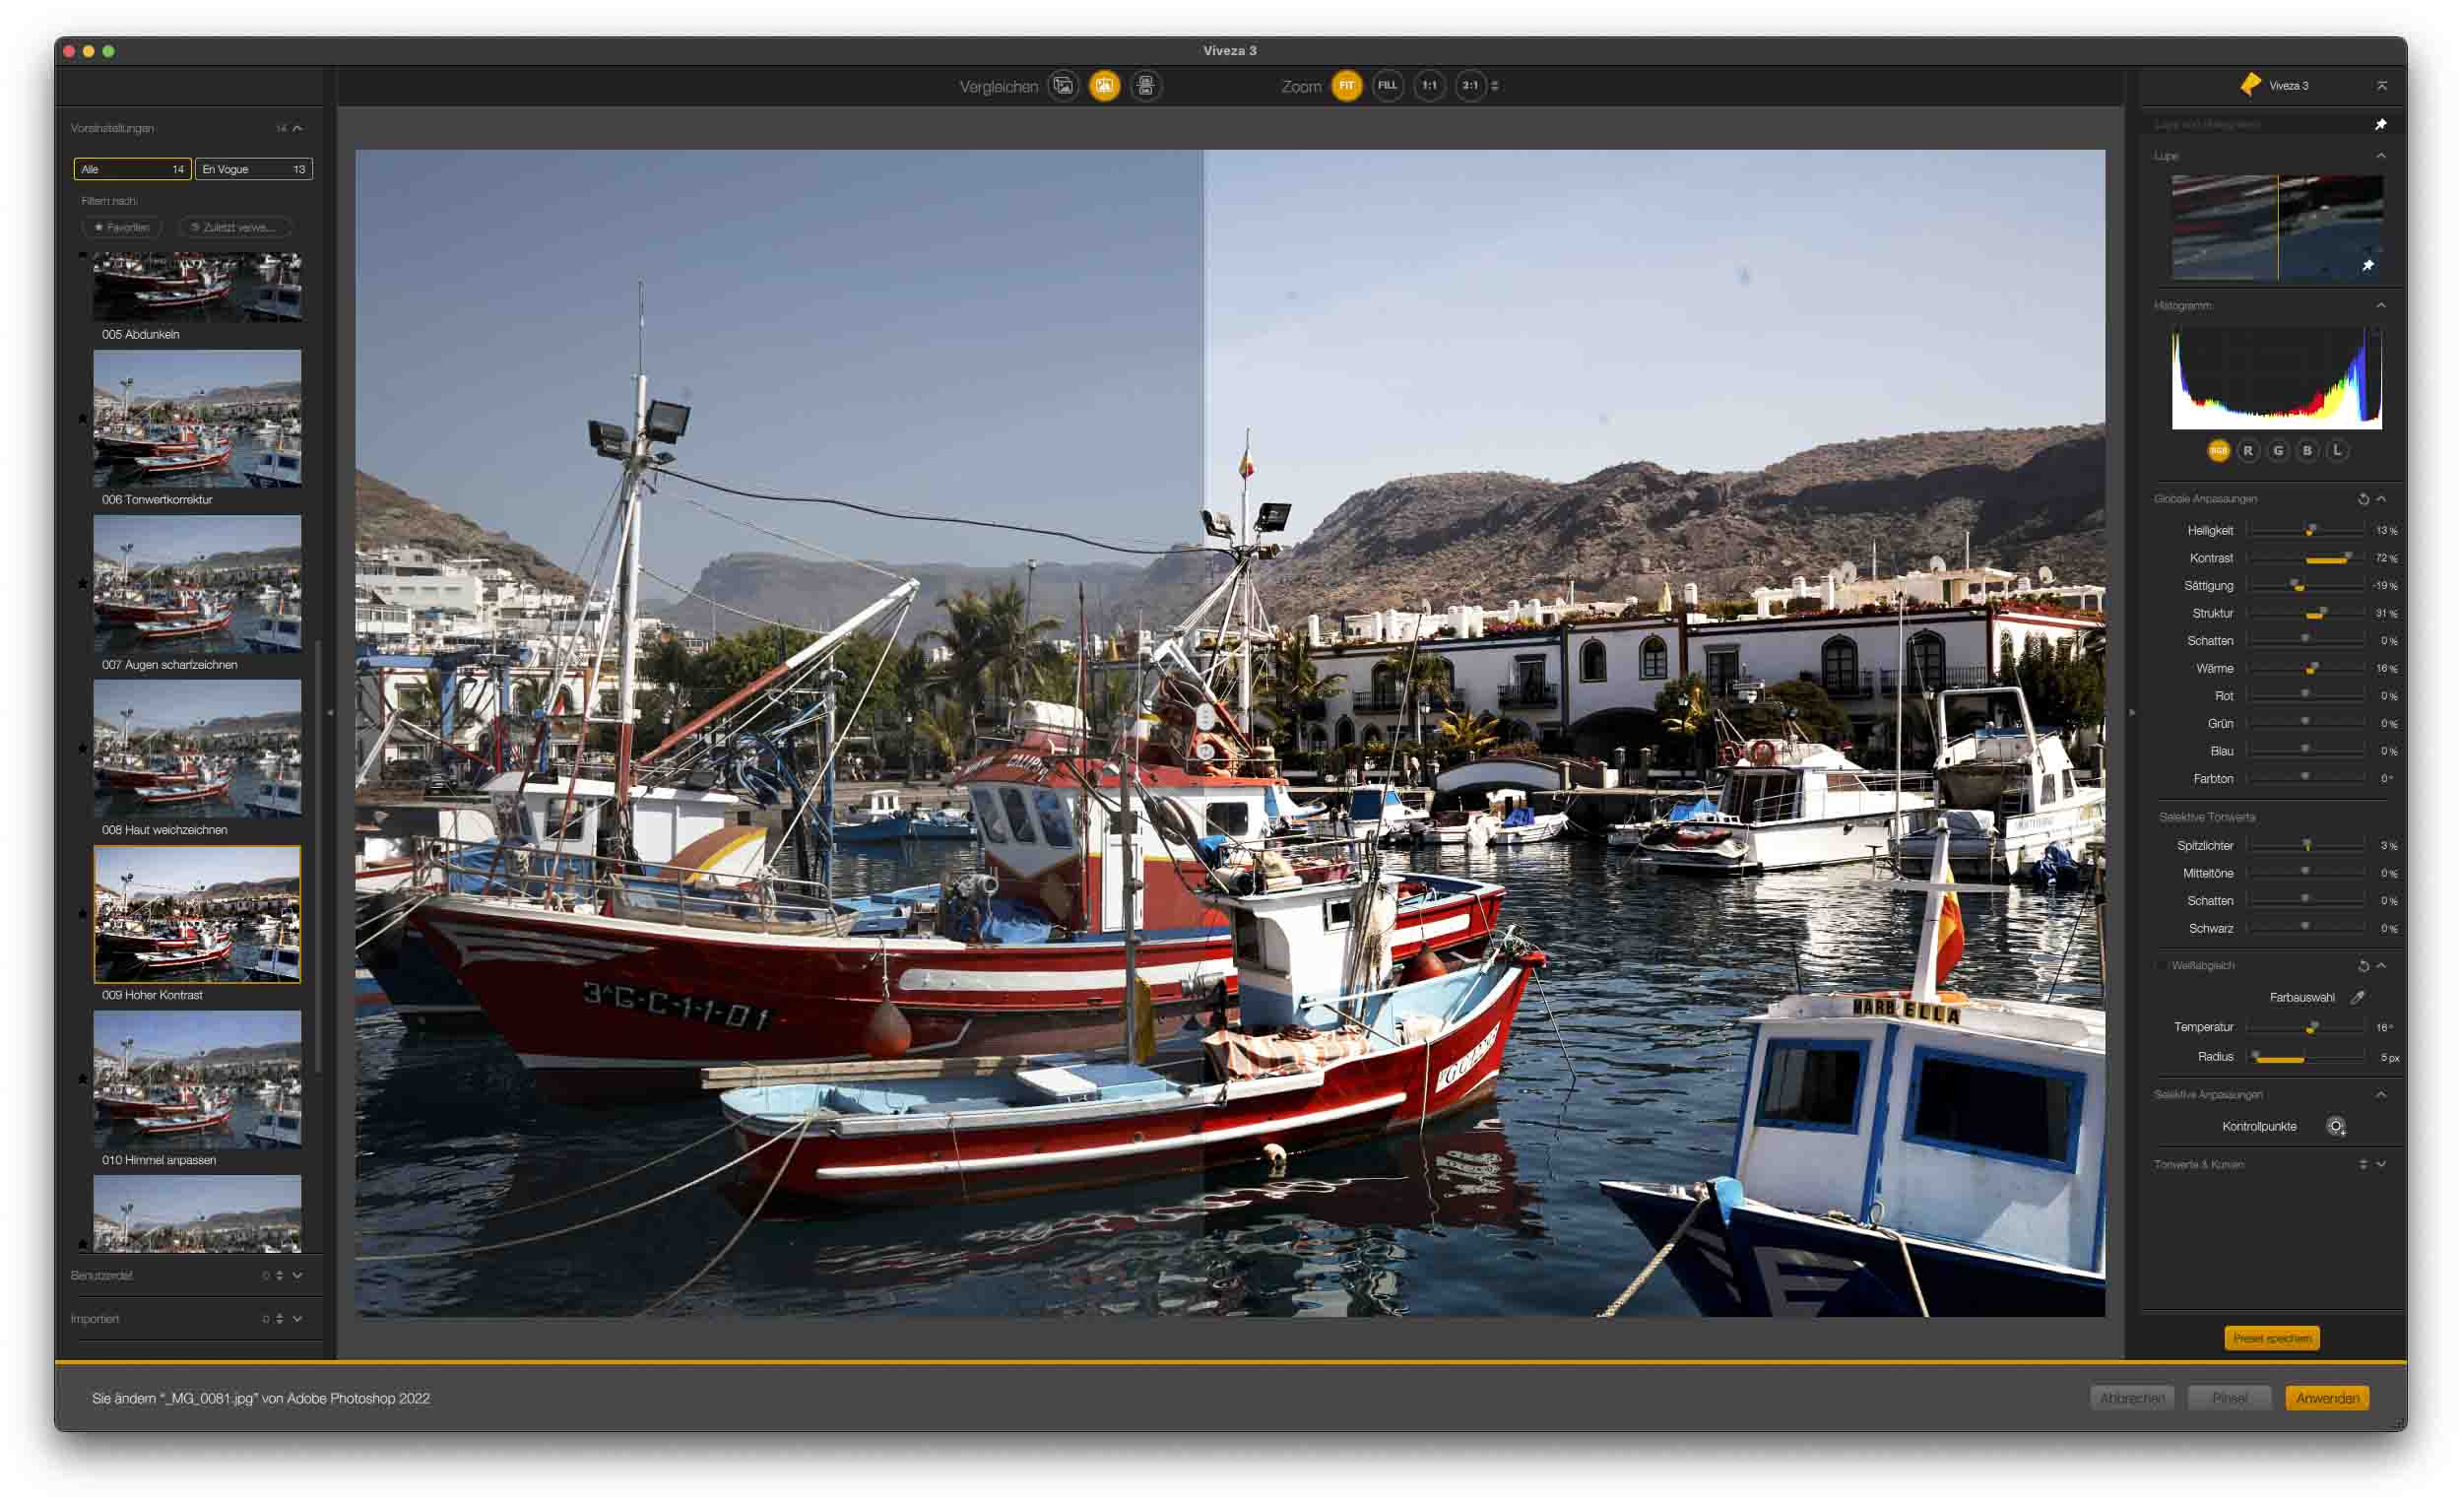
Task: Pin the loupe preview position
Action: click(x=2367, y=266)
